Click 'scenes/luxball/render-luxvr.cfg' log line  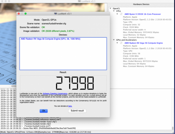tap(29, 122)
